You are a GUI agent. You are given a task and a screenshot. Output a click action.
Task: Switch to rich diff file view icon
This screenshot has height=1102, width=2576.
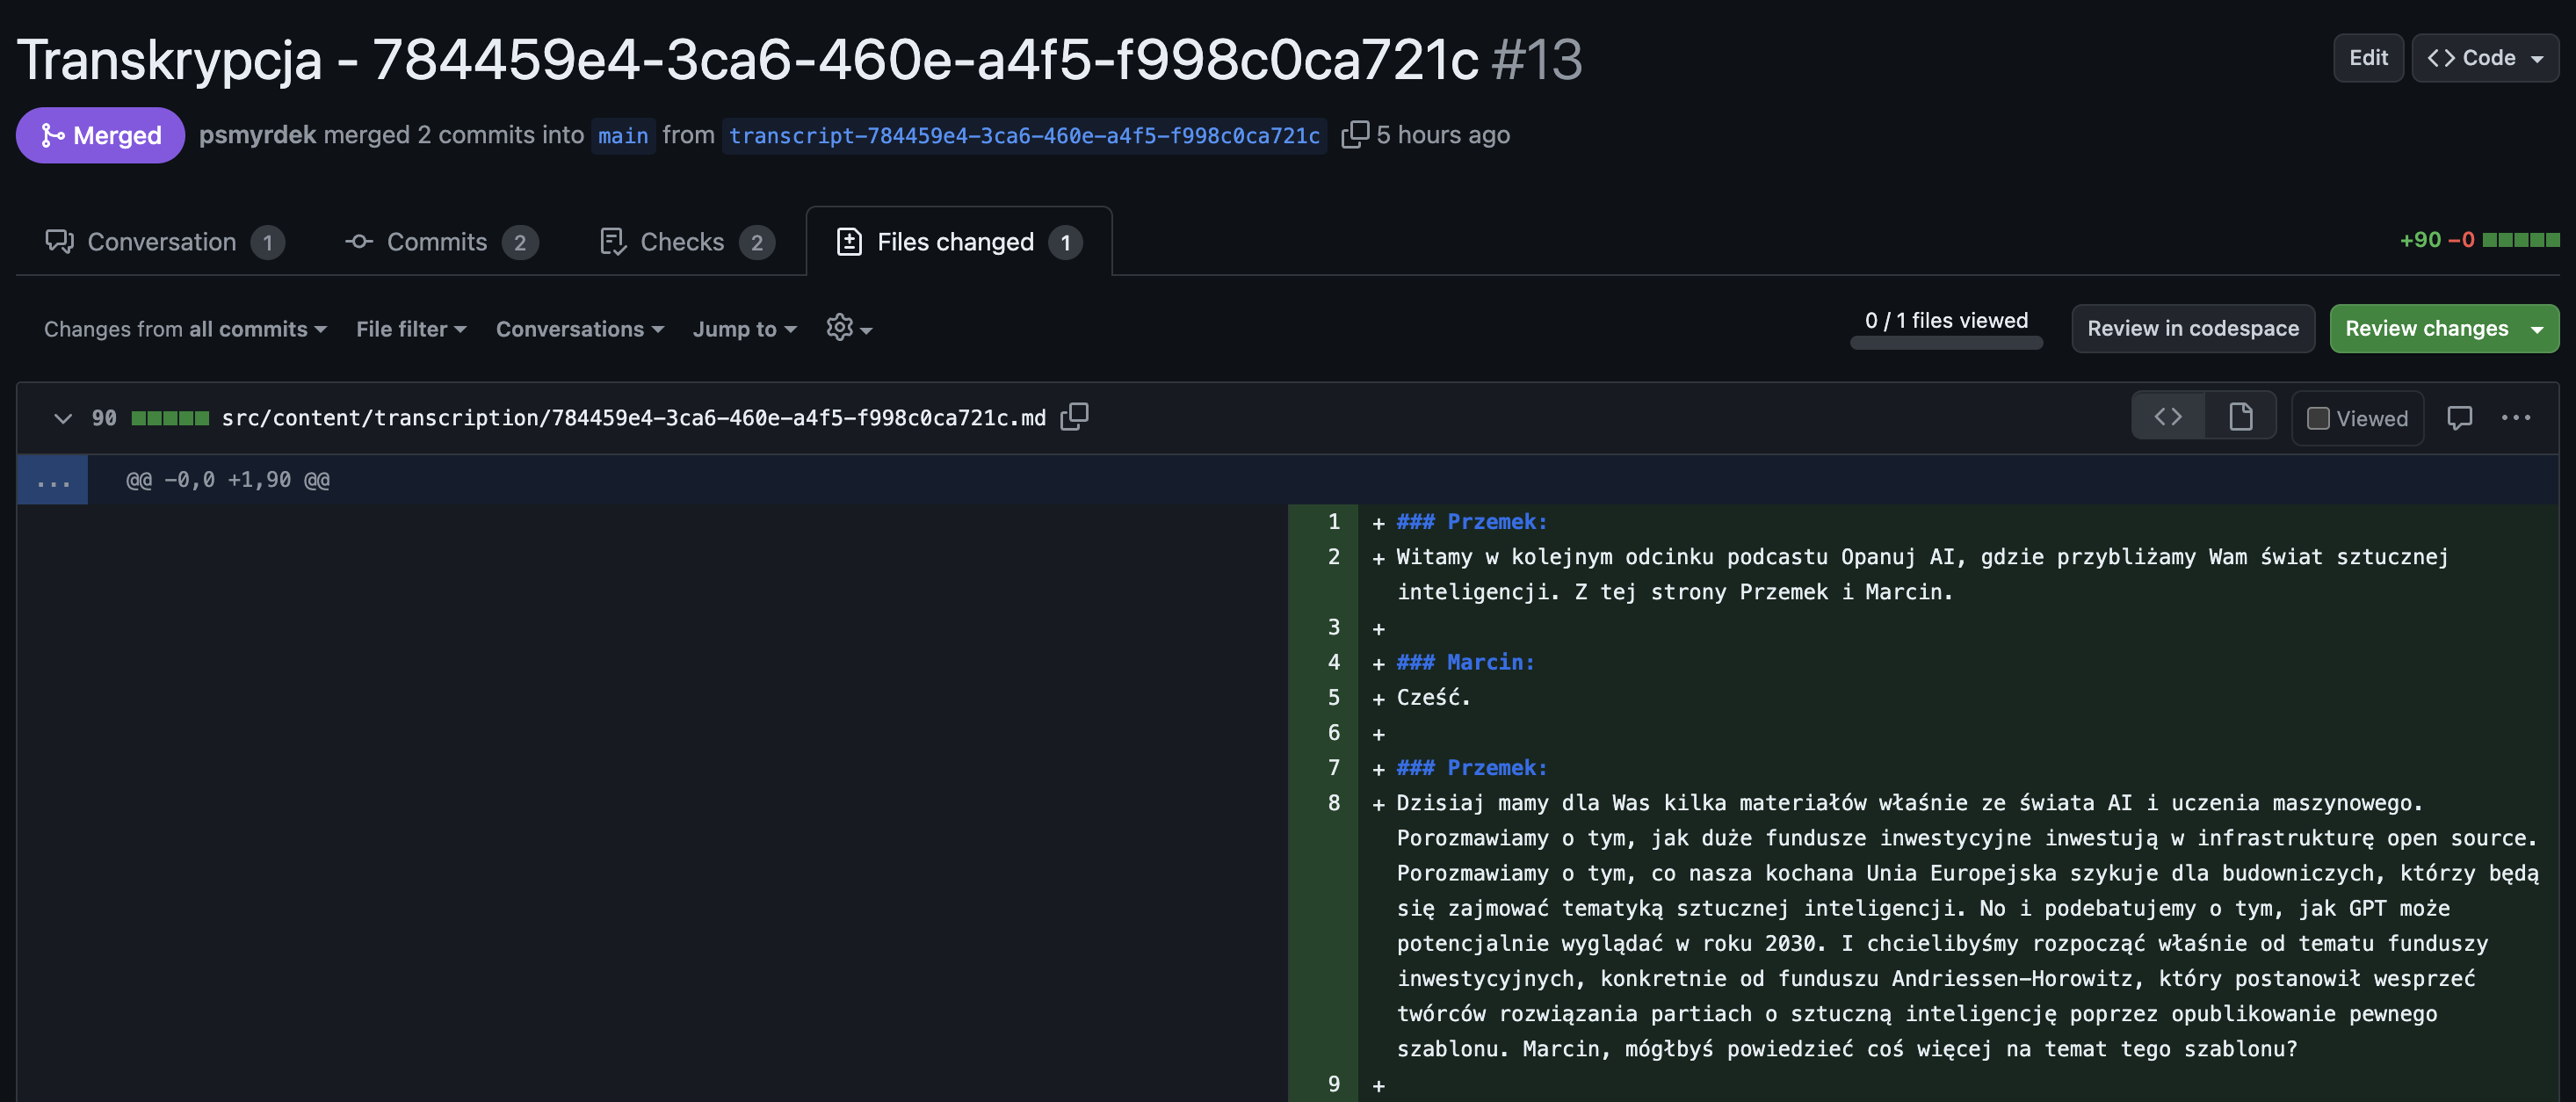(x=2240, y=416)
